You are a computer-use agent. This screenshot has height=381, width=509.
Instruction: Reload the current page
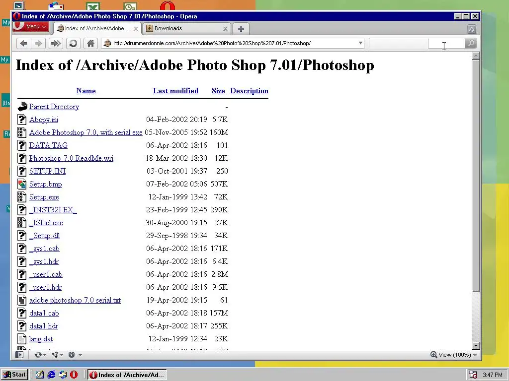(x=73, y=44)
